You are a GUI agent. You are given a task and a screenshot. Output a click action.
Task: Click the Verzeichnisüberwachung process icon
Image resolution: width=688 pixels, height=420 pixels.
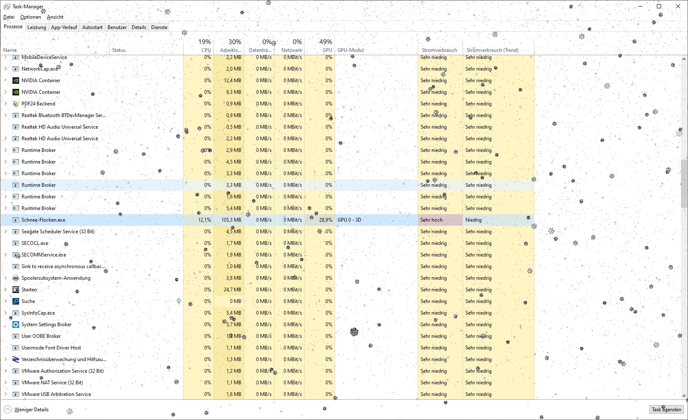click(16, 359)
